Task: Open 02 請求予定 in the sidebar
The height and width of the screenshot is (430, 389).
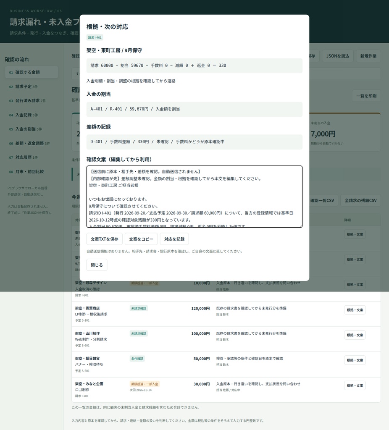Action: pyautogui.click(x=32, y=87)
